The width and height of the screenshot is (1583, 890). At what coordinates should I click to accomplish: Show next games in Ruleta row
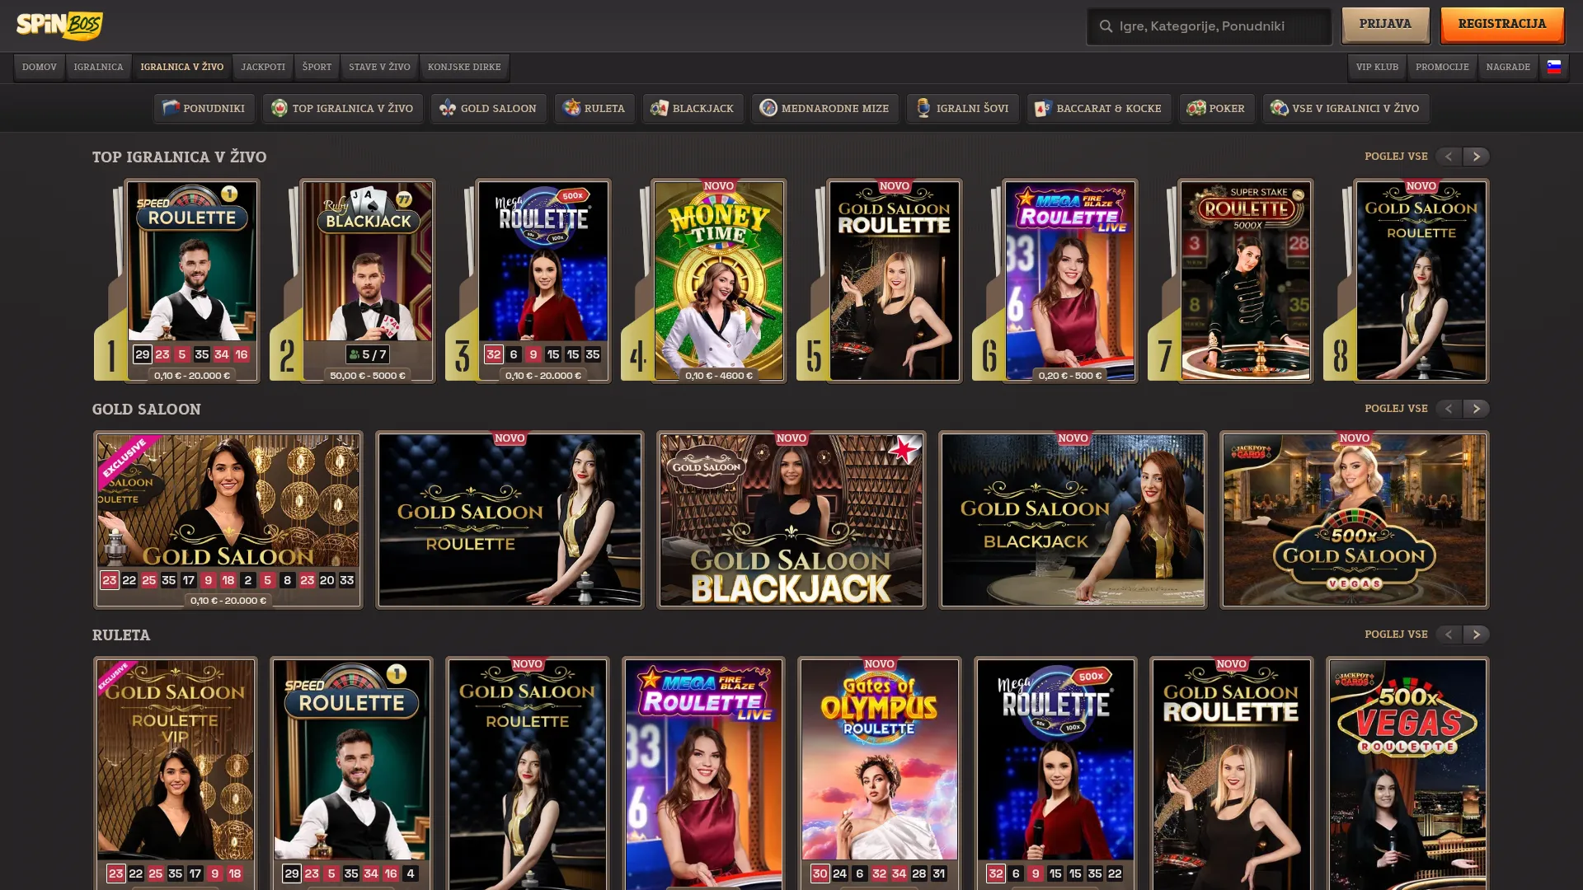coord(1477,635)
